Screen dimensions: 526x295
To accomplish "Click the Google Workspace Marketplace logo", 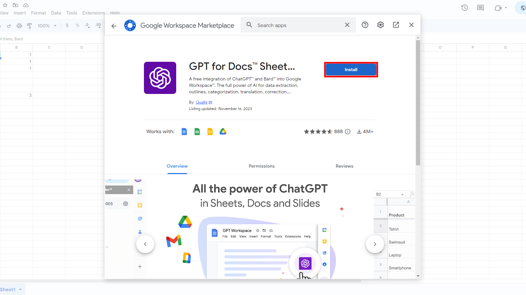I will [130, 25].
